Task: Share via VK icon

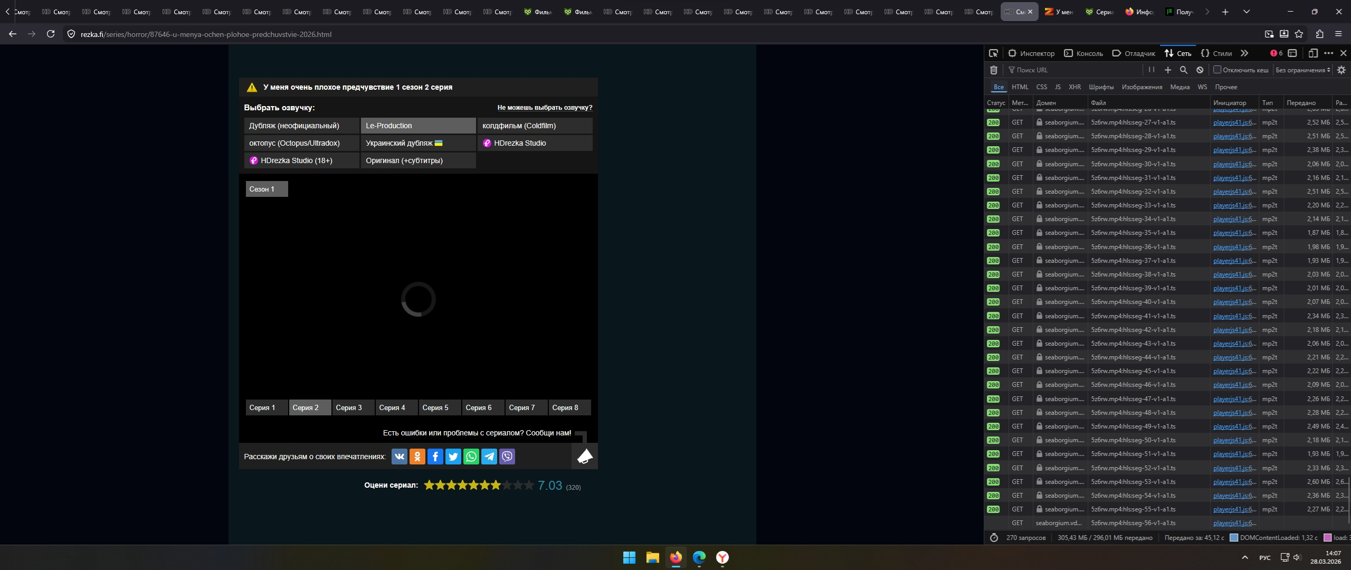Action: pos(399,457)
